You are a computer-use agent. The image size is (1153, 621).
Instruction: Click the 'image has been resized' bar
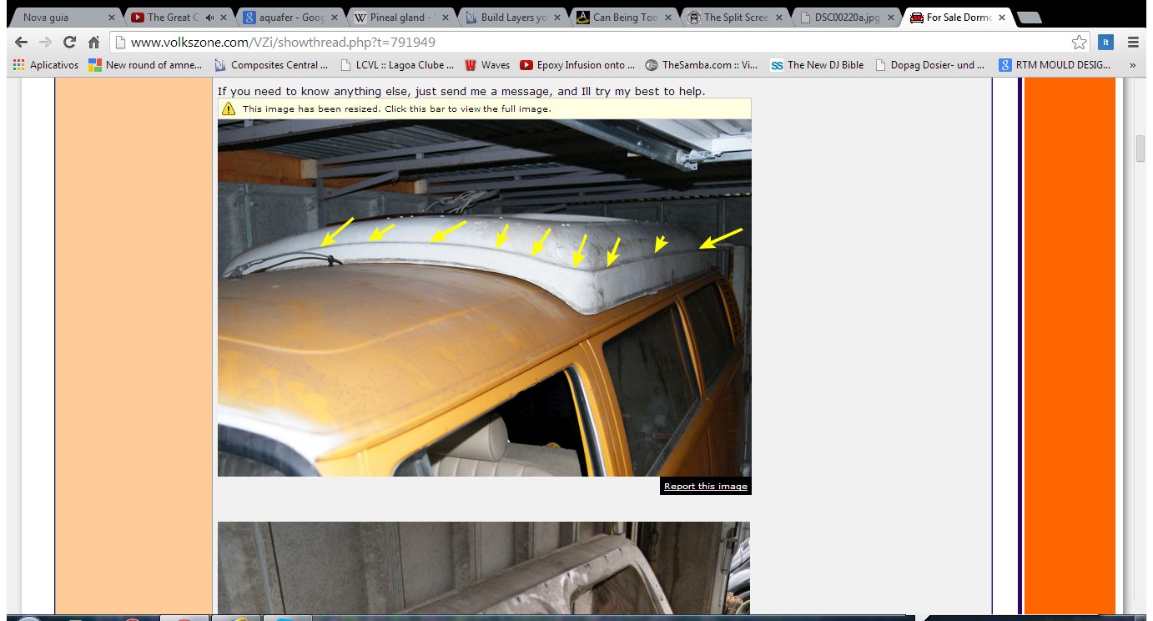tap(485, 109)
